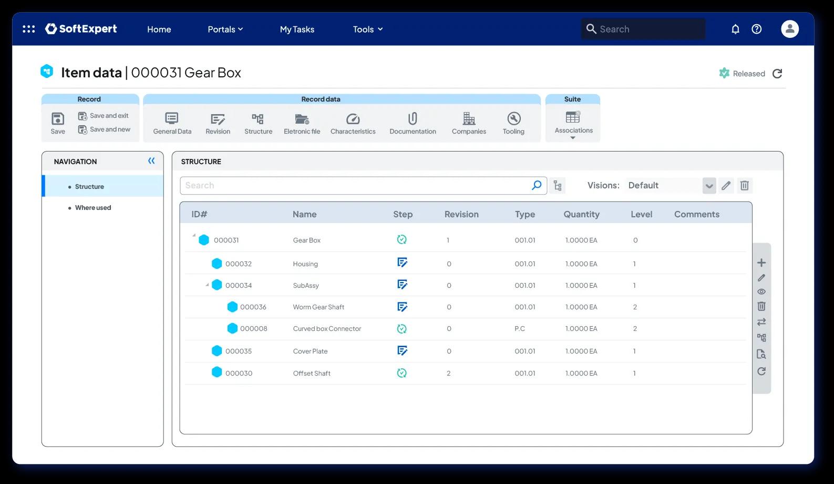
Task: Click the step icon for Gear Box
Action: (x=401, y=239)
